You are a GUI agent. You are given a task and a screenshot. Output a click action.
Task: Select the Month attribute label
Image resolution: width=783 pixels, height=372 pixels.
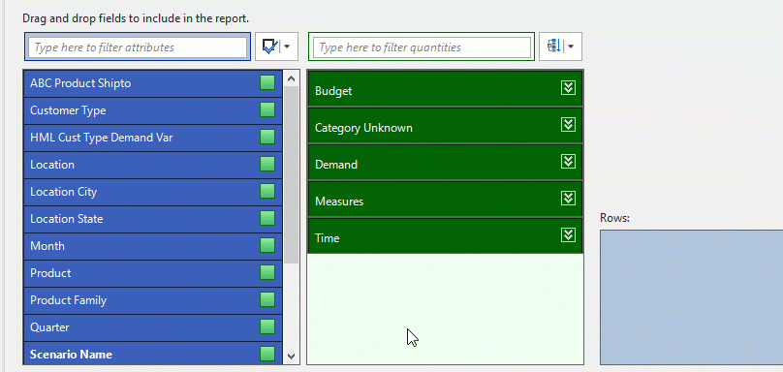pos(47,246)
